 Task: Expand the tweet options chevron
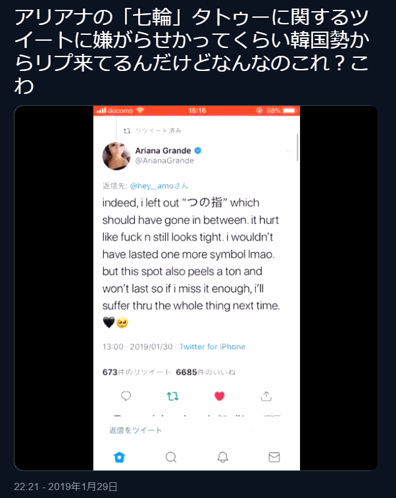[x=288, y=151]
